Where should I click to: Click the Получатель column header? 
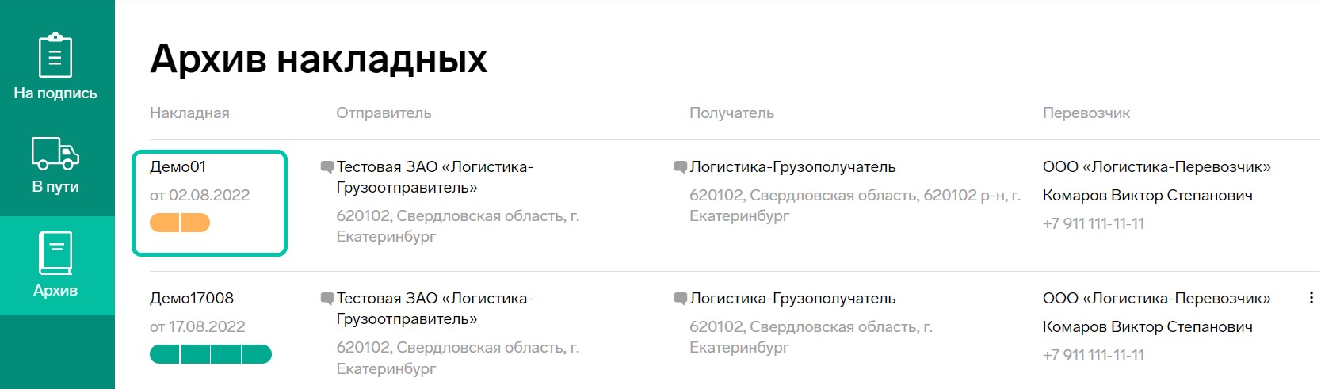731,113
